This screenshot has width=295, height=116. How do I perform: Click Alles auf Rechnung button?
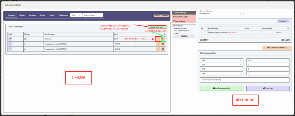157,27
